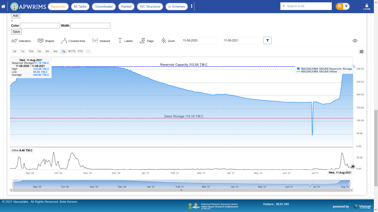Expand the more options vertical dots
378x212 pixels.
click(x=192, y=6)
